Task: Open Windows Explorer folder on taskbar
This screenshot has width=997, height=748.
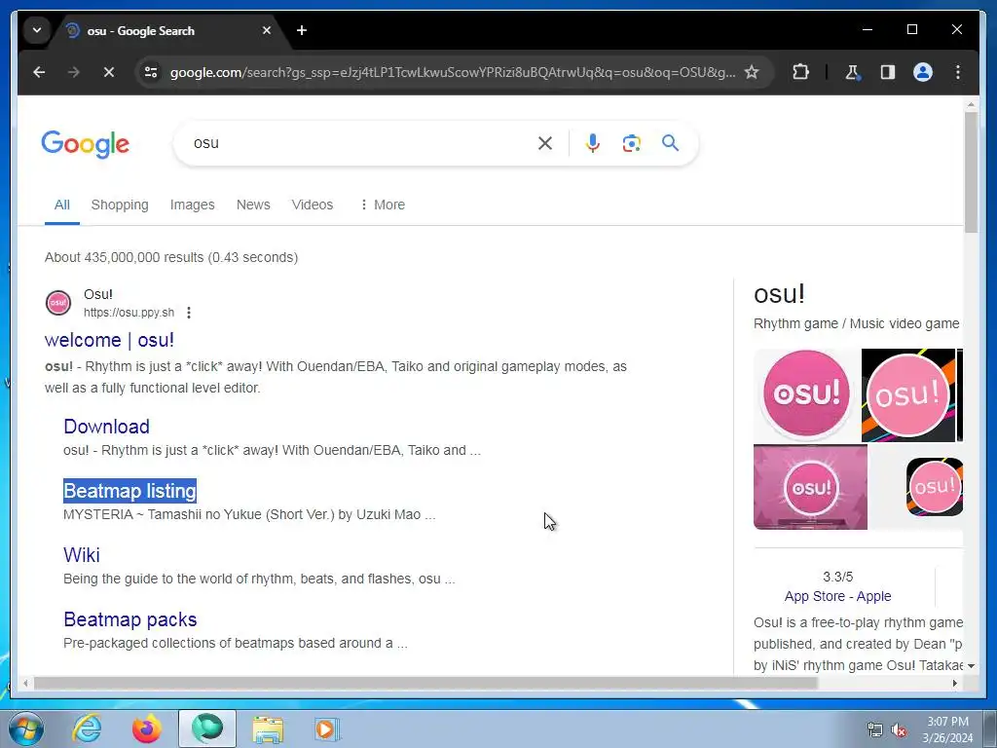Action: point(268,729)
